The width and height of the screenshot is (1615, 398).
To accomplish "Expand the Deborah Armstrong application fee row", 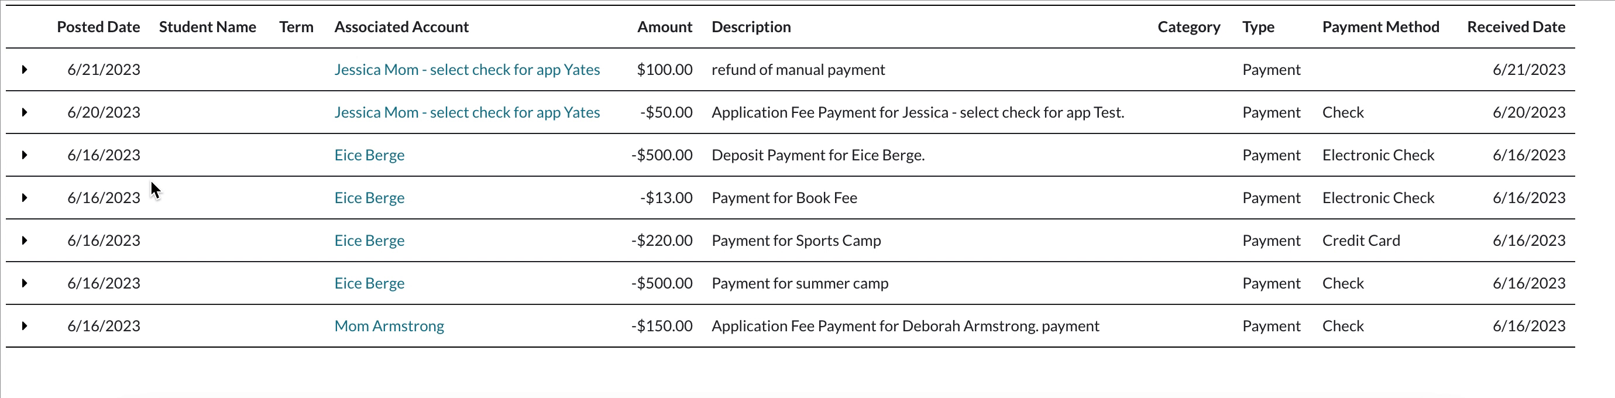I will [x=25, y=326].
